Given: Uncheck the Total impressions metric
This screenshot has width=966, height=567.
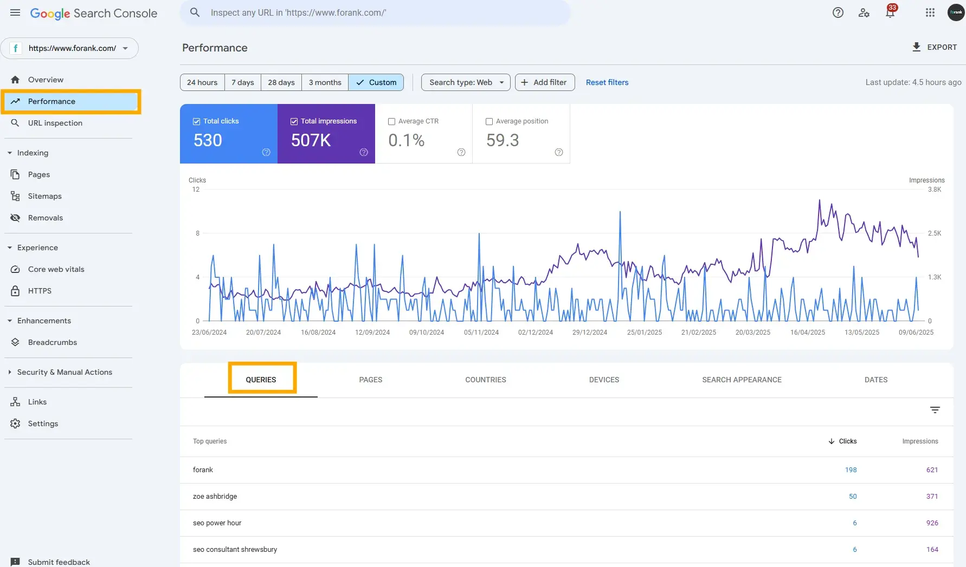Looking at the screenshot, I should pyautogui.click(x=294, y=121).
